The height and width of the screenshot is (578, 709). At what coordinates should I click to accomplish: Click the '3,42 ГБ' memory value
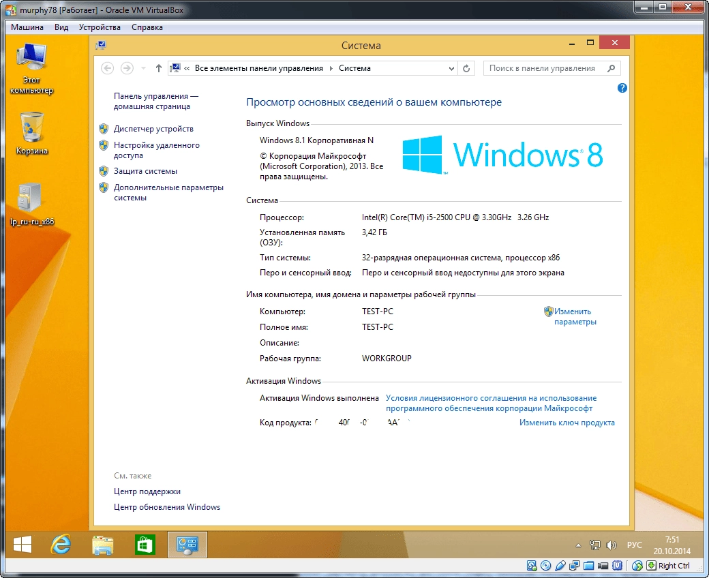pyautogui.click(x=374, y=232)
